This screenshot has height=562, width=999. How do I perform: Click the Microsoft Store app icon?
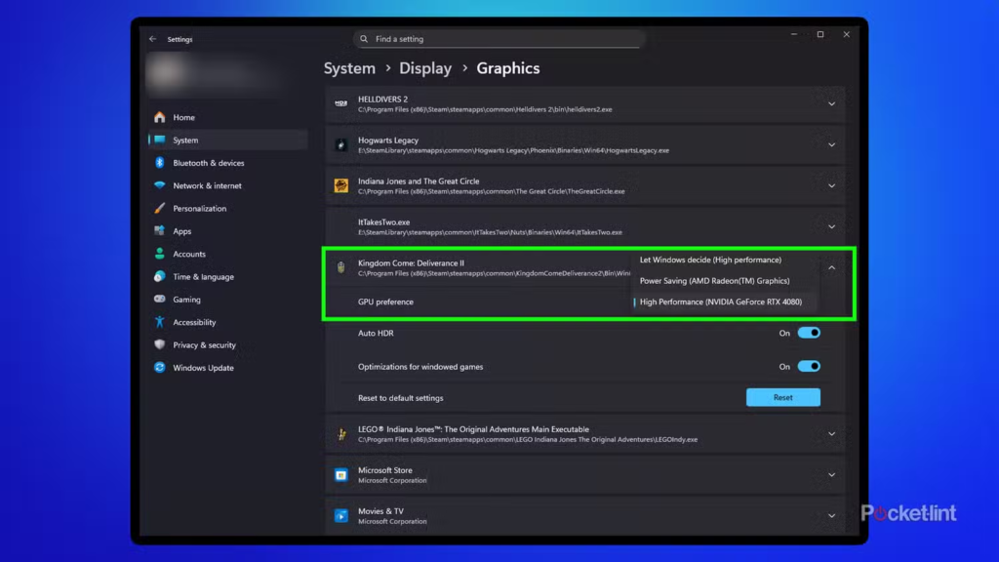tap(341, 475)
